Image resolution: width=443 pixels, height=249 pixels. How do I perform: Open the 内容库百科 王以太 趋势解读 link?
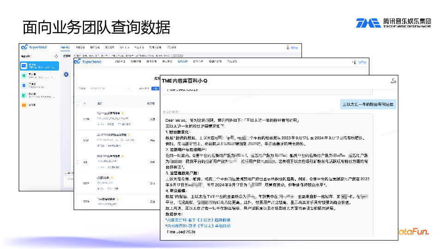(198, 220)
